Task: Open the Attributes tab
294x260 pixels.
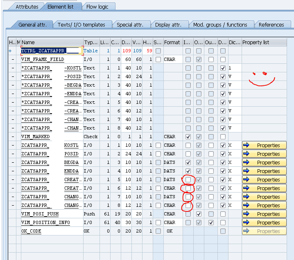Action: click(x=27, y=7)
